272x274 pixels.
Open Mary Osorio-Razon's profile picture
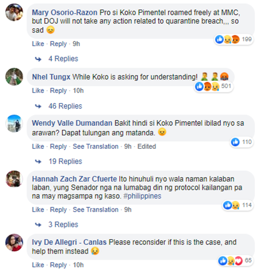14,13
